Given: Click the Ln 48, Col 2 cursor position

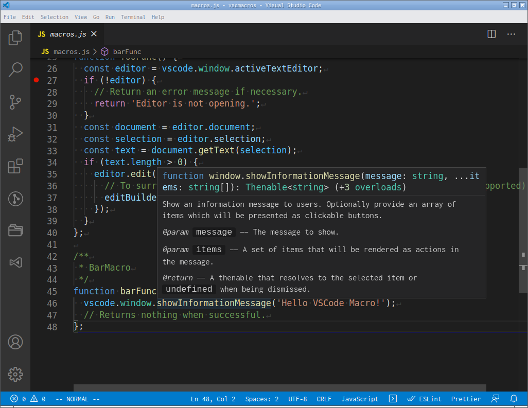Looking at the screenshot, I should point(213,399).
